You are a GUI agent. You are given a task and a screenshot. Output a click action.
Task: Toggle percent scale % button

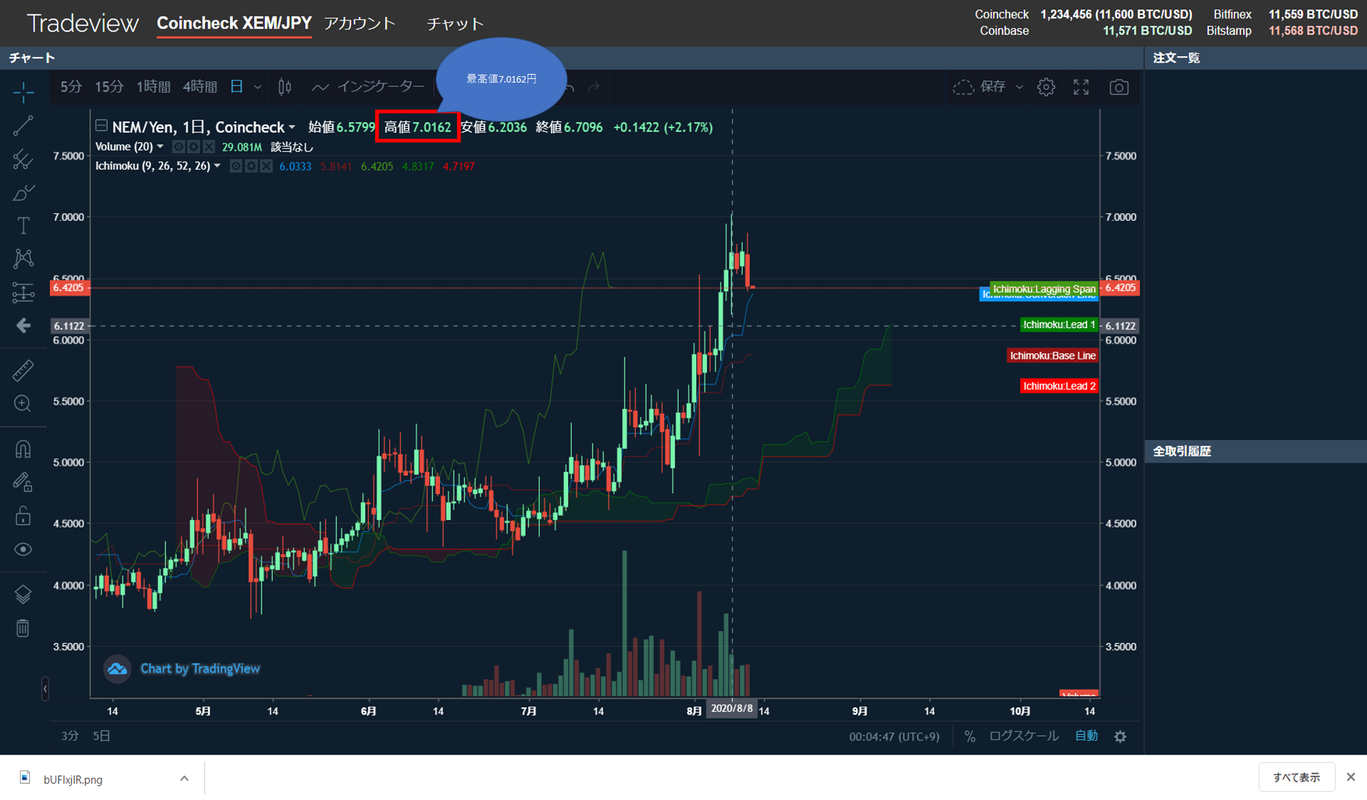pyautogui.click(x=970, y=737)
